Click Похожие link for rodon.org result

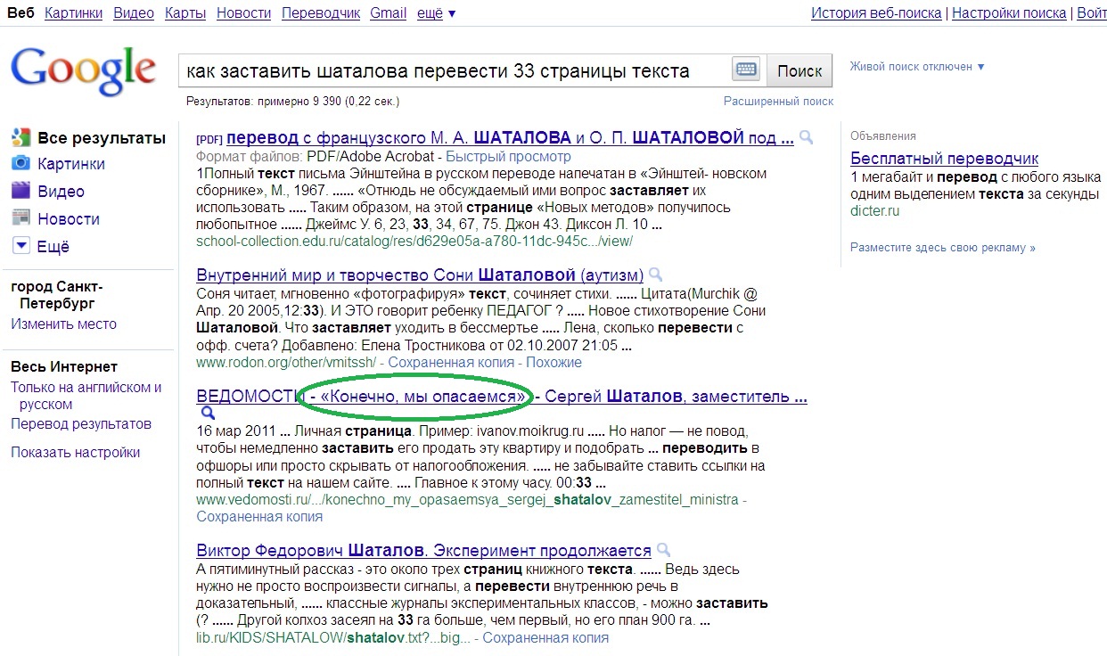click(553, 363)
